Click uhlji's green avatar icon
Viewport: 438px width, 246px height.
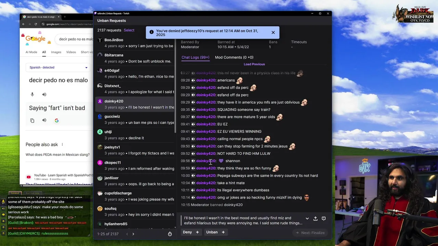100,132
